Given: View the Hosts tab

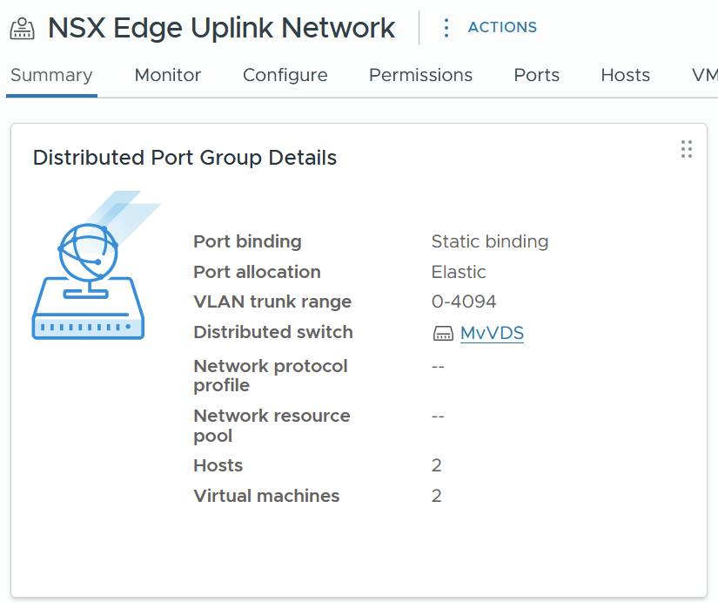Looking at the screenshot, I should pyautogui.click(x=625, y=75).
